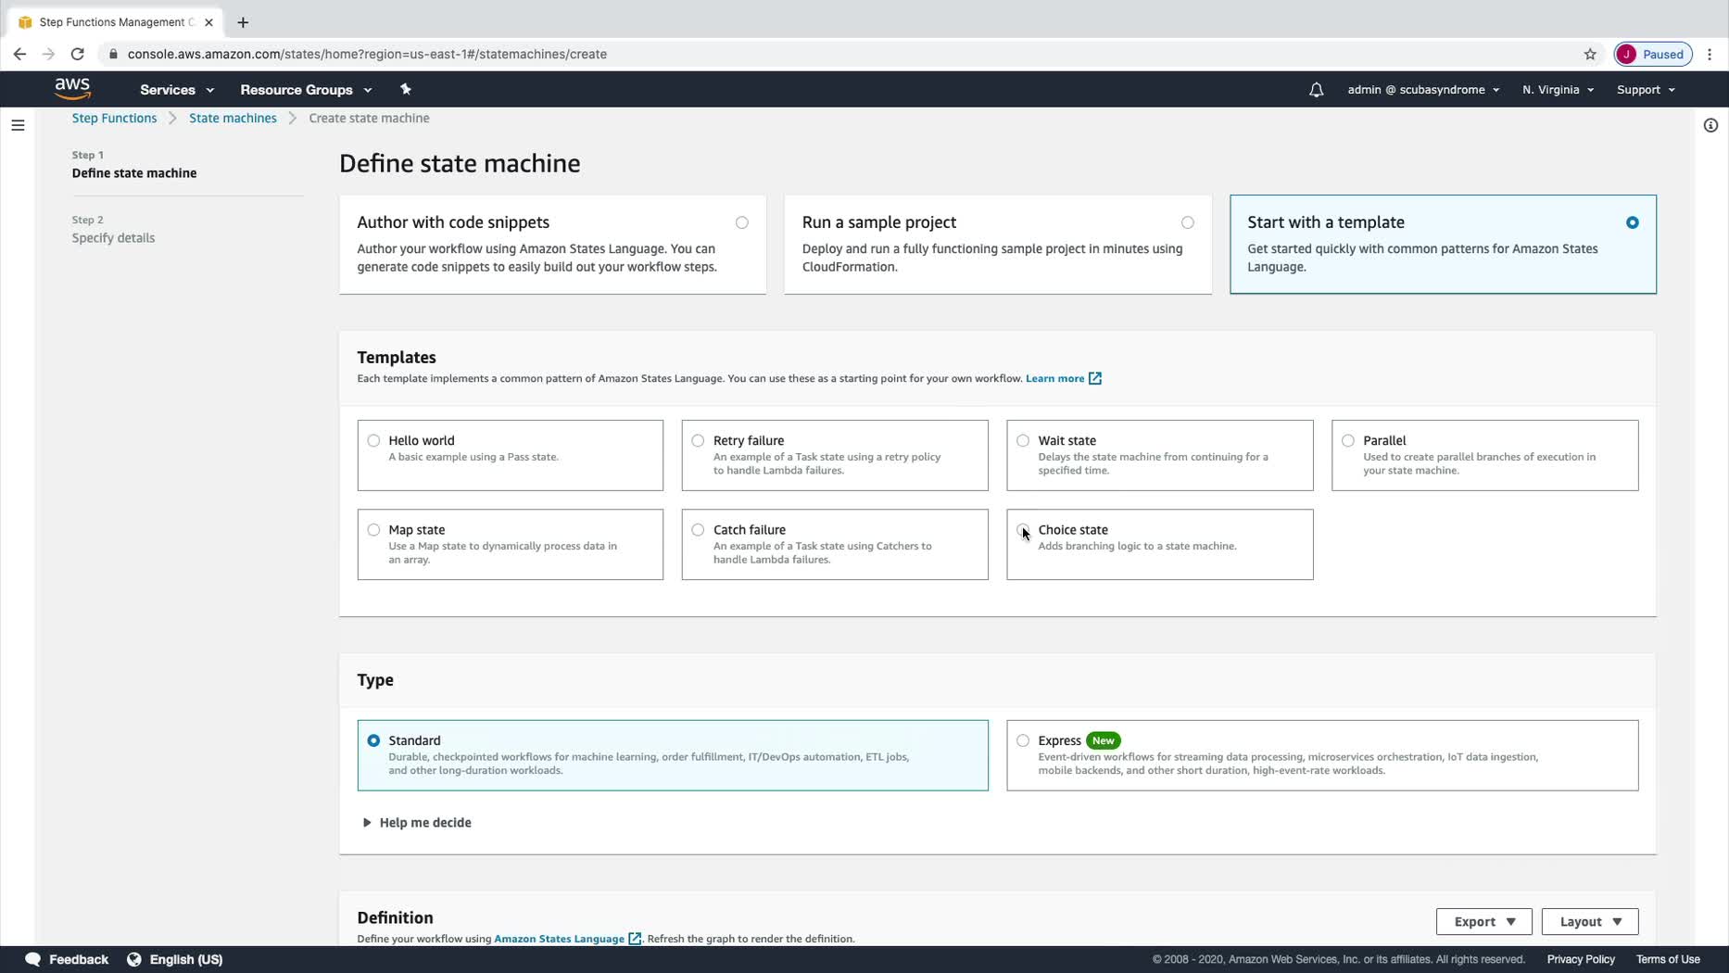1729x973 pixels.
Task: Click the Paused profile avatar button
Action: click(1653, 54)
